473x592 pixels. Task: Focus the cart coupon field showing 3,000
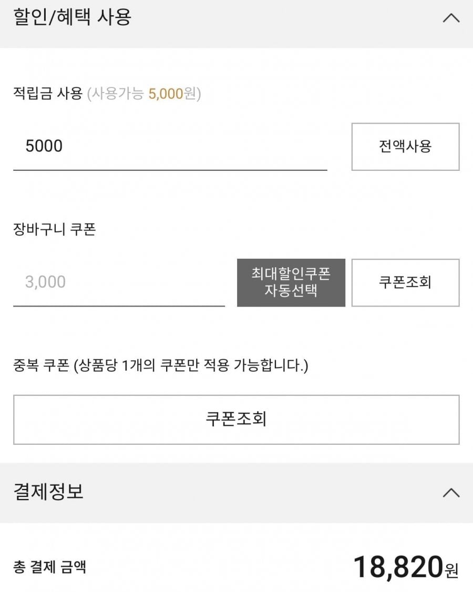click(x=119, y=282)
